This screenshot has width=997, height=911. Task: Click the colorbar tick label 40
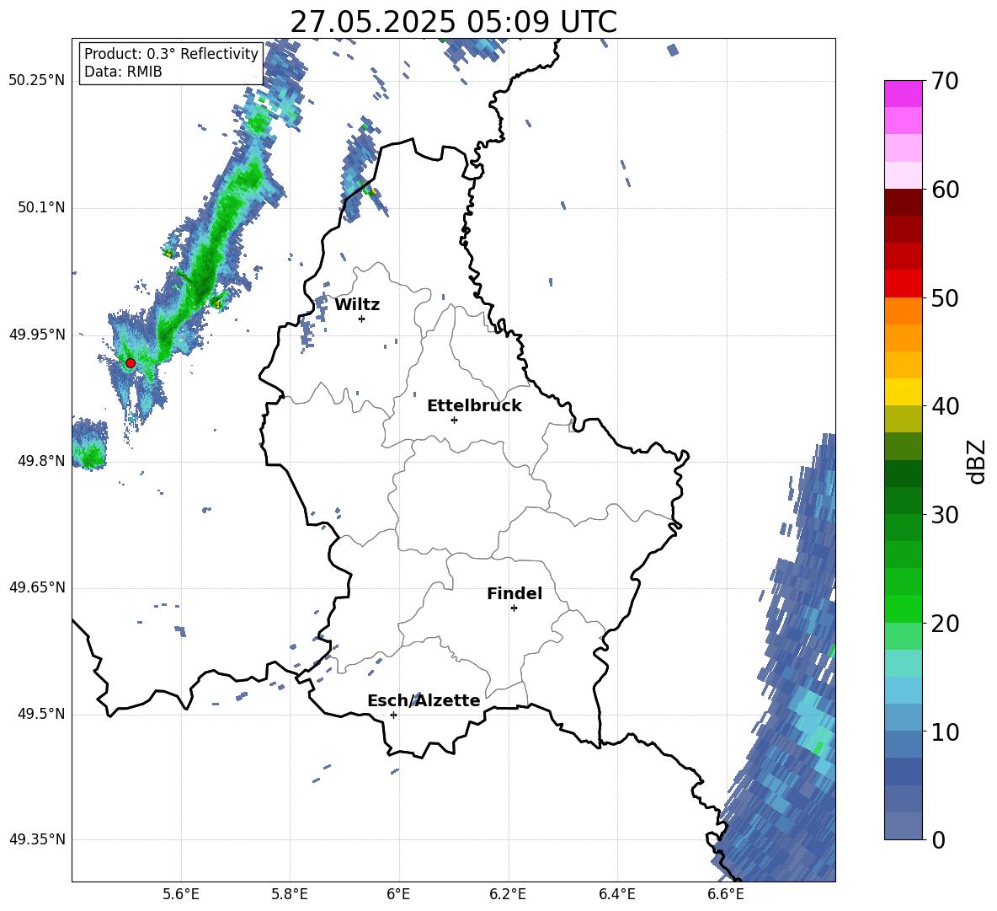(x=945, y=406)
